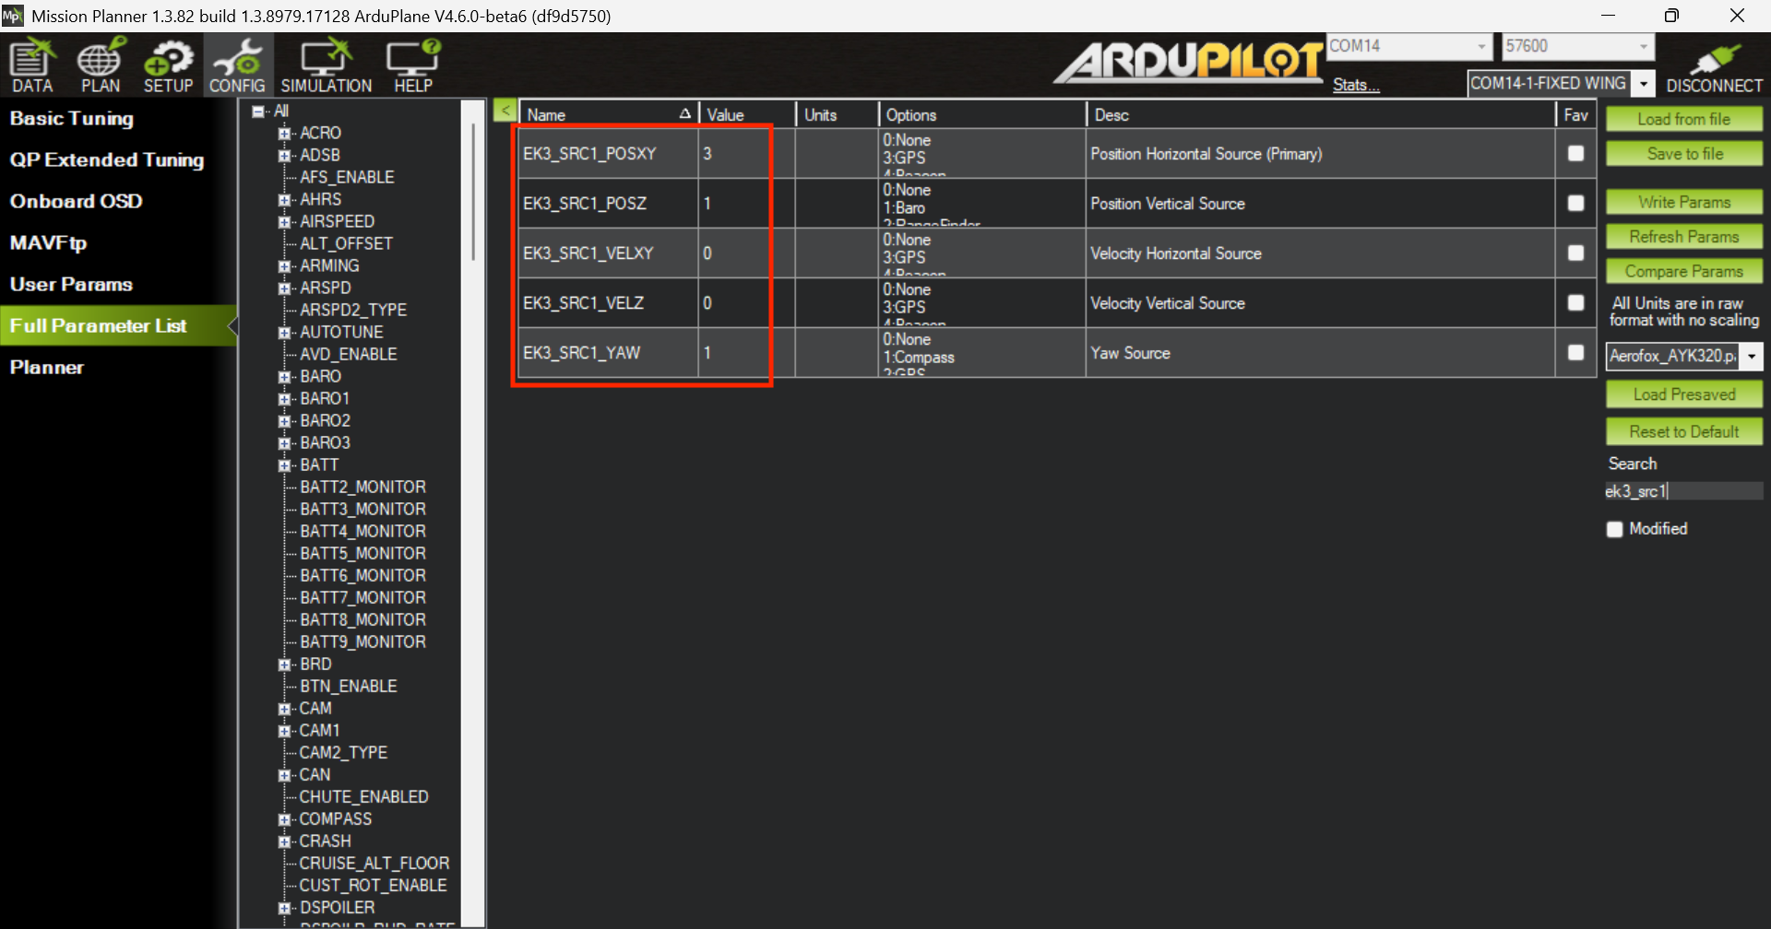Open the MAVFtp page
The image size is (1771, 929).
point(48,242)
